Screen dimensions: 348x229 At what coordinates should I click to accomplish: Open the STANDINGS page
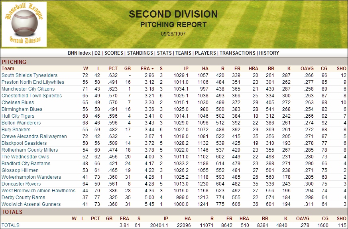pos(140,53)
